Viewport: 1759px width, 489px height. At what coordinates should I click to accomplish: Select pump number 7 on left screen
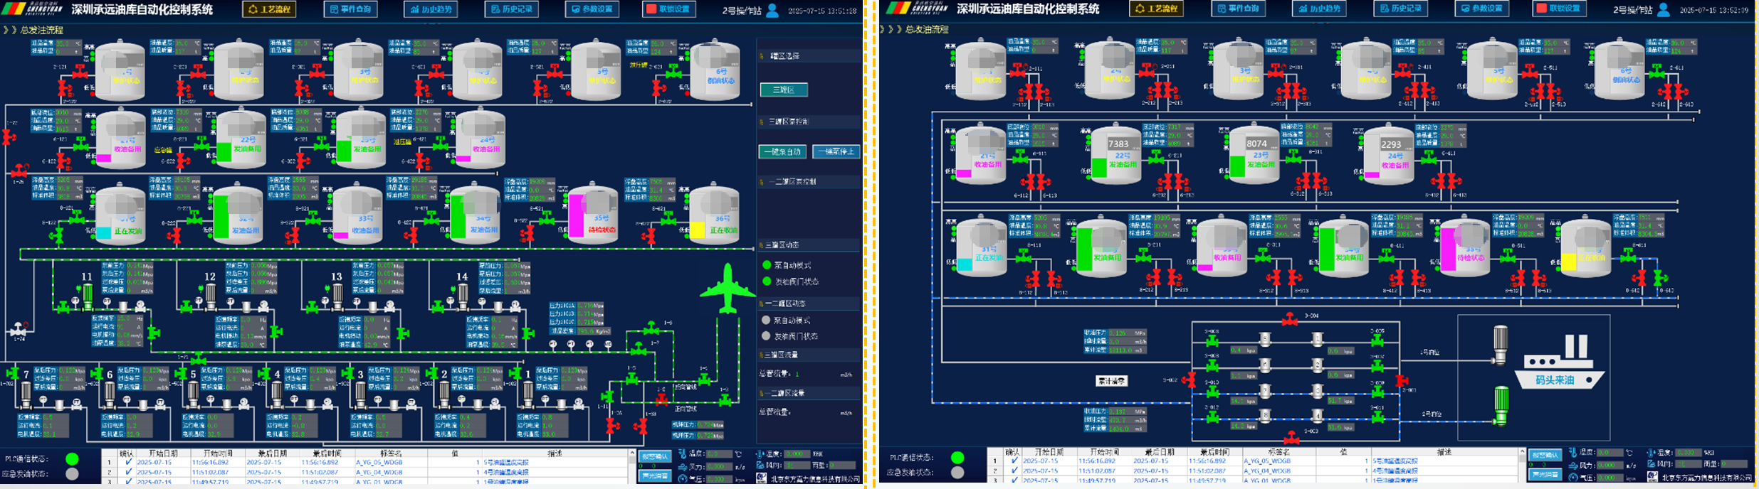coord(26,392)
